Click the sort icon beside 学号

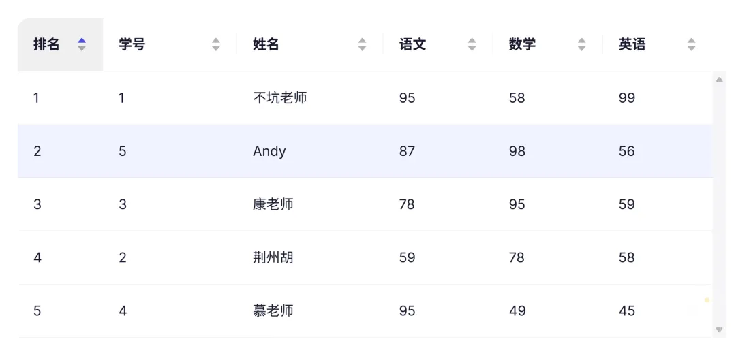[x=216, y=45]
